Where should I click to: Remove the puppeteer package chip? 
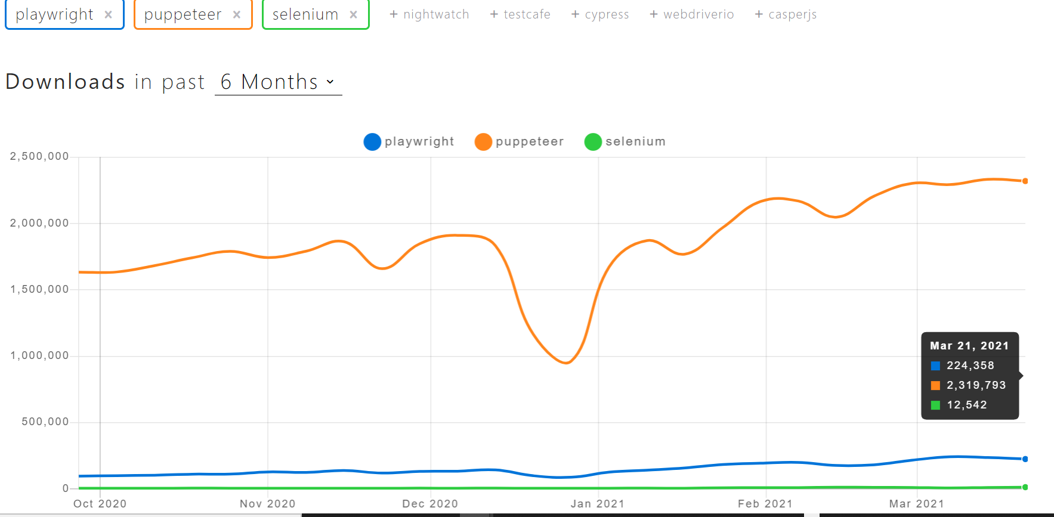[236, 14]
